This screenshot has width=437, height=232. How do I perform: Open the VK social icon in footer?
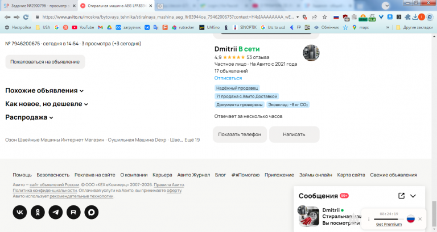[20, 212]
